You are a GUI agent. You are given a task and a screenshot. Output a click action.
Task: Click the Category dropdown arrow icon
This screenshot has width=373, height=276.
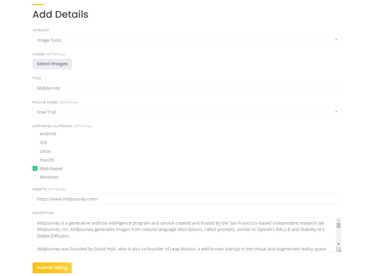(336, 40)
